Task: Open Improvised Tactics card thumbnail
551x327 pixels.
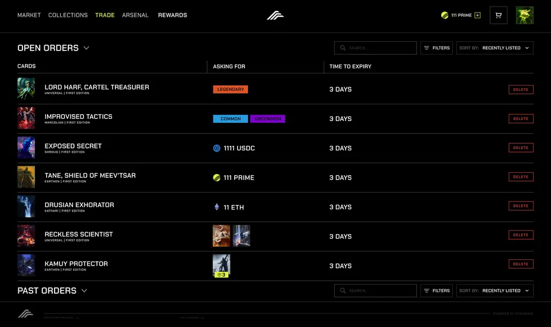Action: (x=26, y=118)
